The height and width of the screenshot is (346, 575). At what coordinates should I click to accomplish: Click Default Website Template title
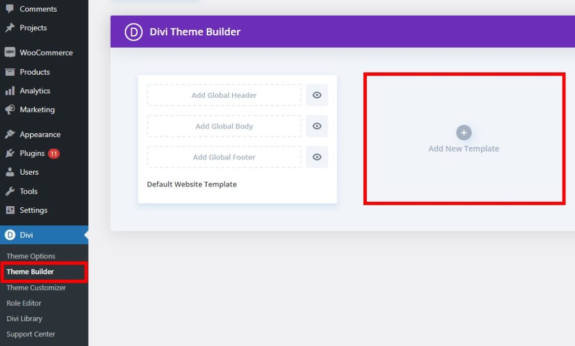[192, 184]
